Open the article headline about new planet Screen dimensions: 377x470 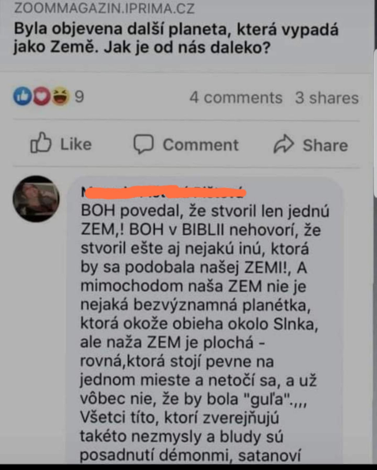click(176, 39)
